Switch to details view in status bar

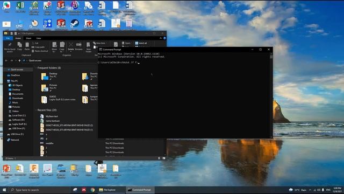[x=159, y=158]
